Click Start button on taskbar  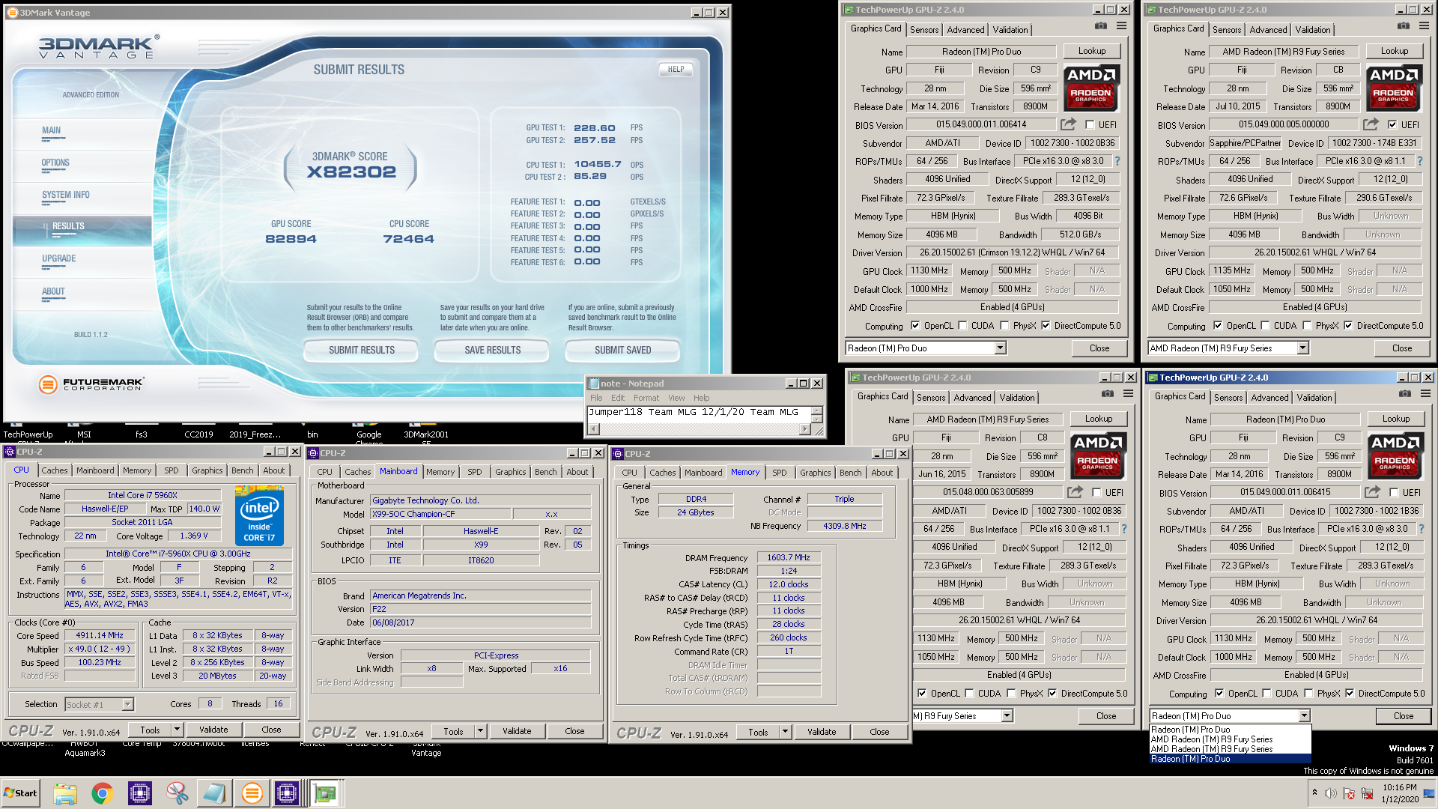[x=20, y=793]
